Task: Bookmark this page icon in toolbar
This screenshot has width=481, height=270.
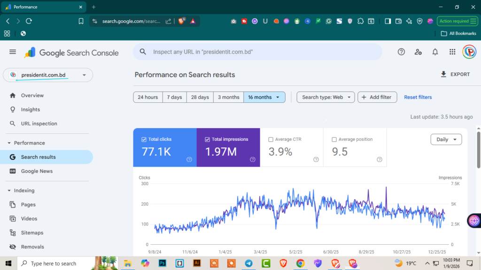Action: (81, 21)
